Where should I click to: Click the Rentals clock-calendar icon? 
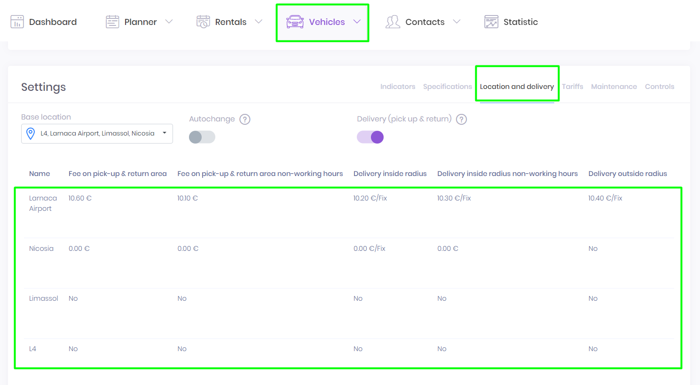coord(203,22)
